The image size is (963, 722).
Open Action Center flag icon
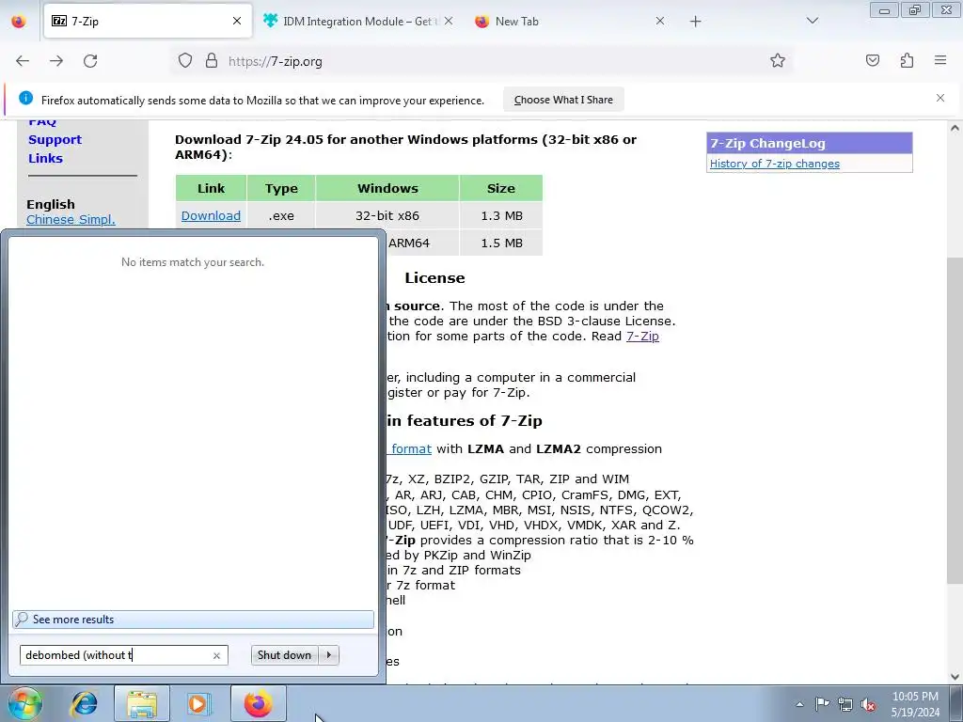coord(822,704)
